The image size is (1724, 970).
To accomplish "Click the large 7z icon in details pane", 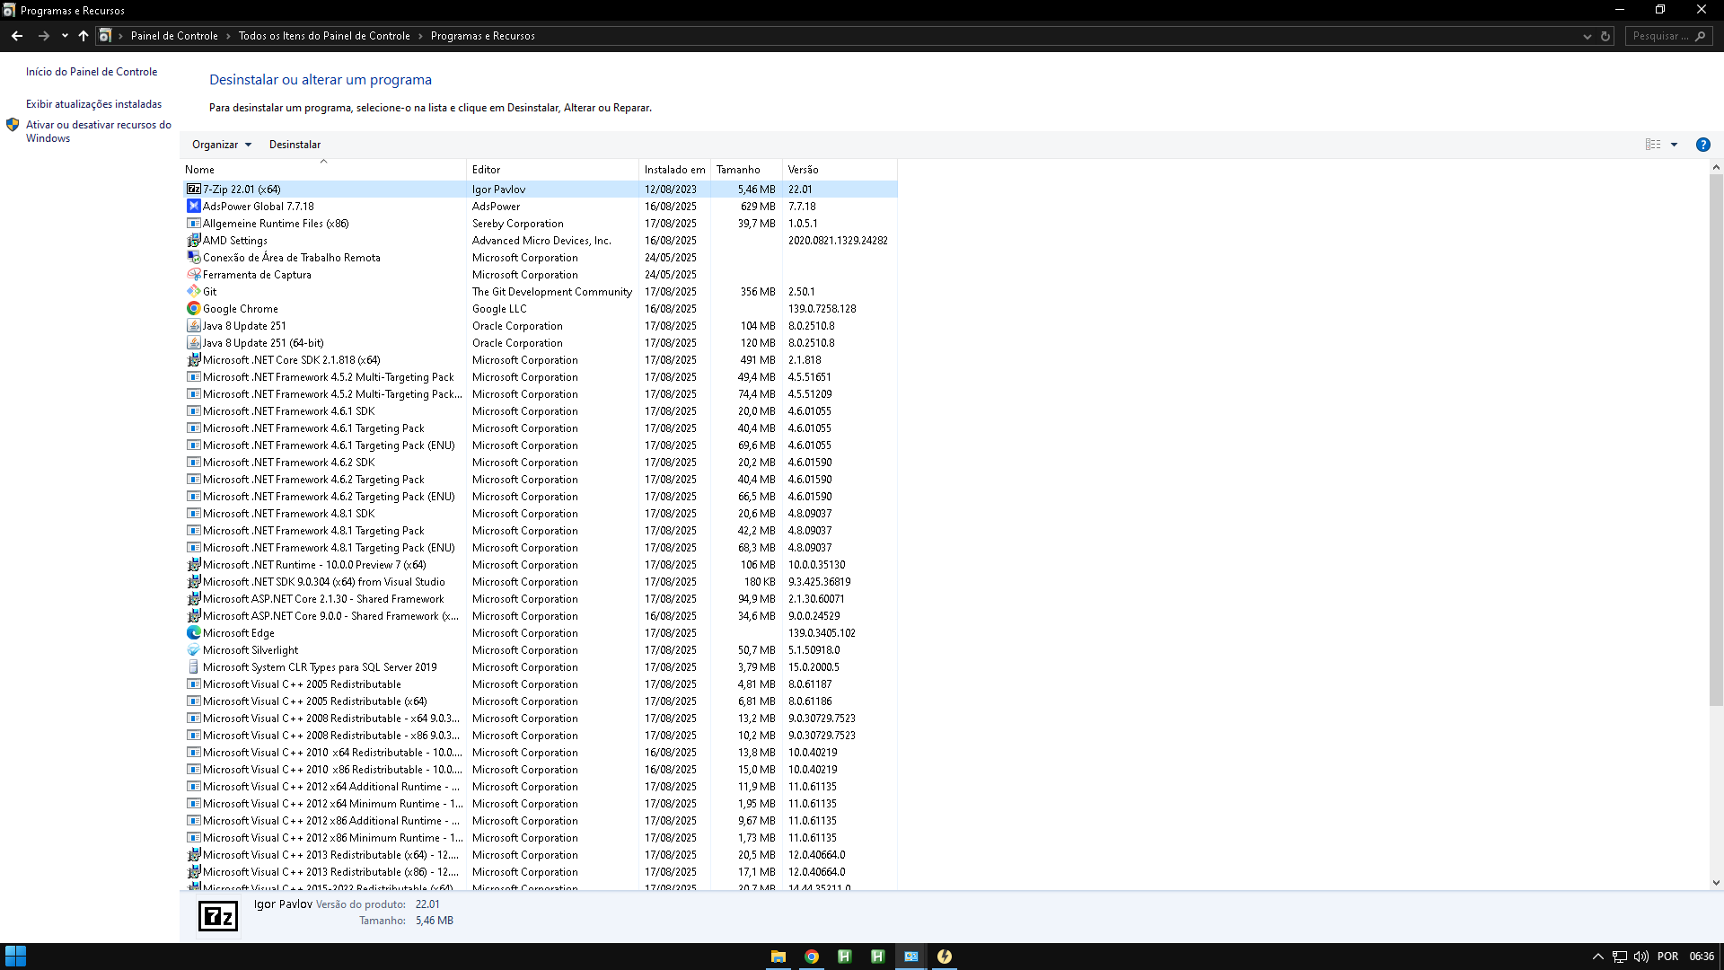I will point(218,916).
